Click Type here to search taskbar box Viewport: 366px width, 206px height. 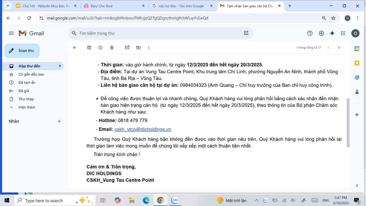tap(55, 200)
